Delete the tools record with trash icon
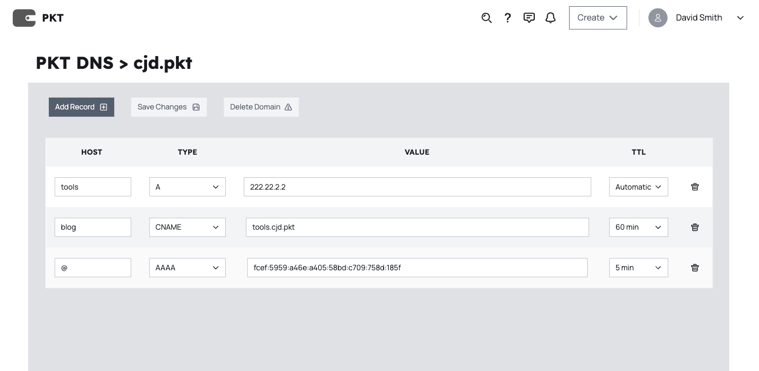 point(695,187)
